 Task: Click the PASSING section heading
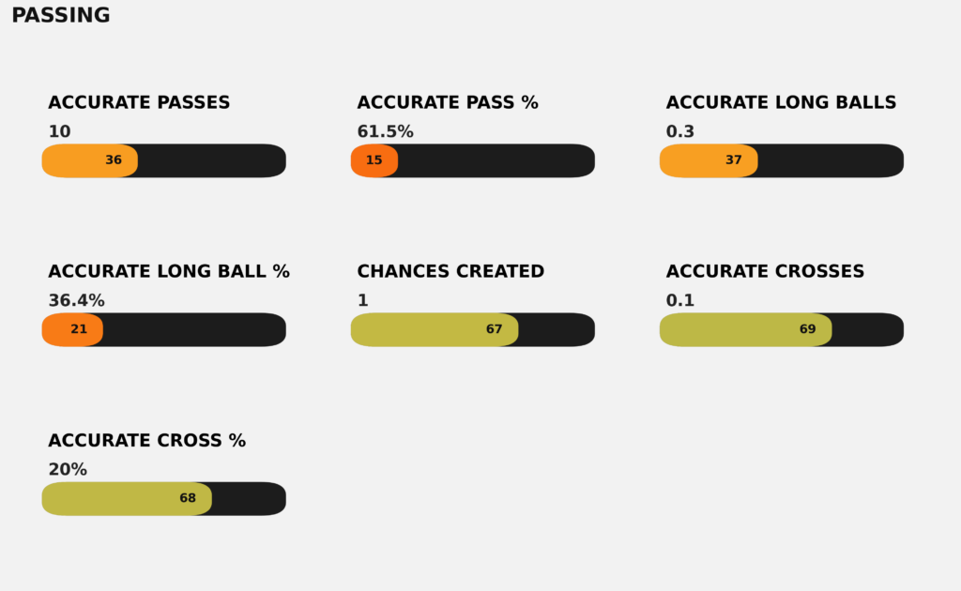pos(61,16)
